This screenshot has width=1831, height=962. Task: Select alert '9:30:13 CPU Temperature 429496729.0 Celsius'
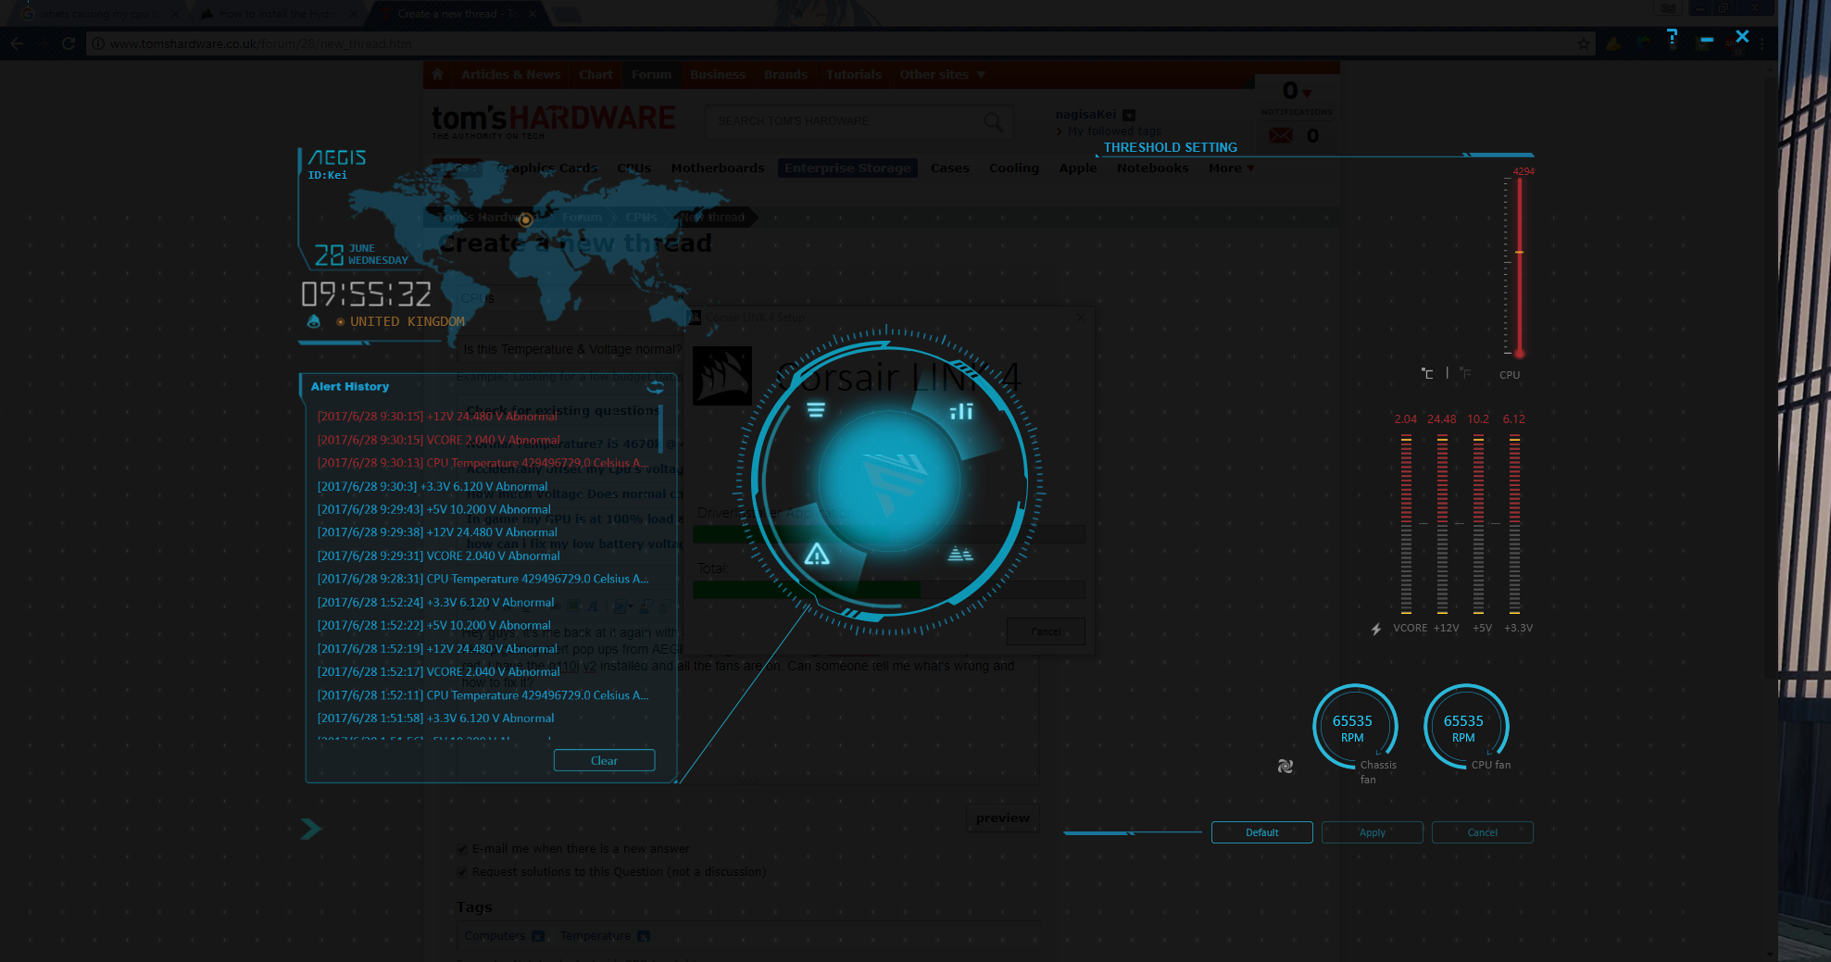click(483, 463)
